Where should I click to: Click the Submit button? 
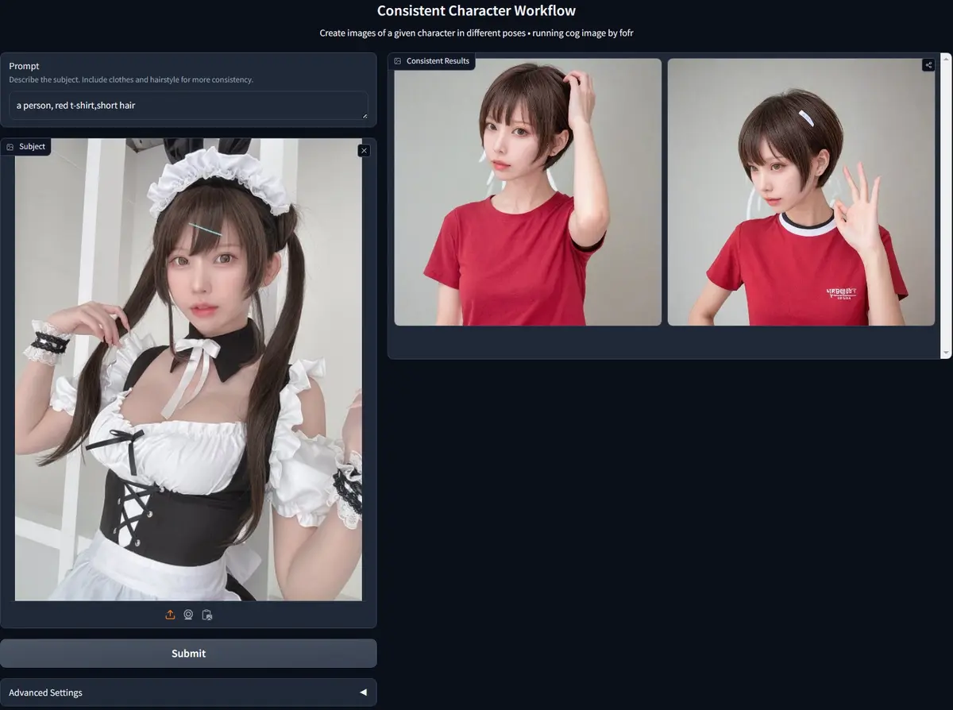coord(188,653)
